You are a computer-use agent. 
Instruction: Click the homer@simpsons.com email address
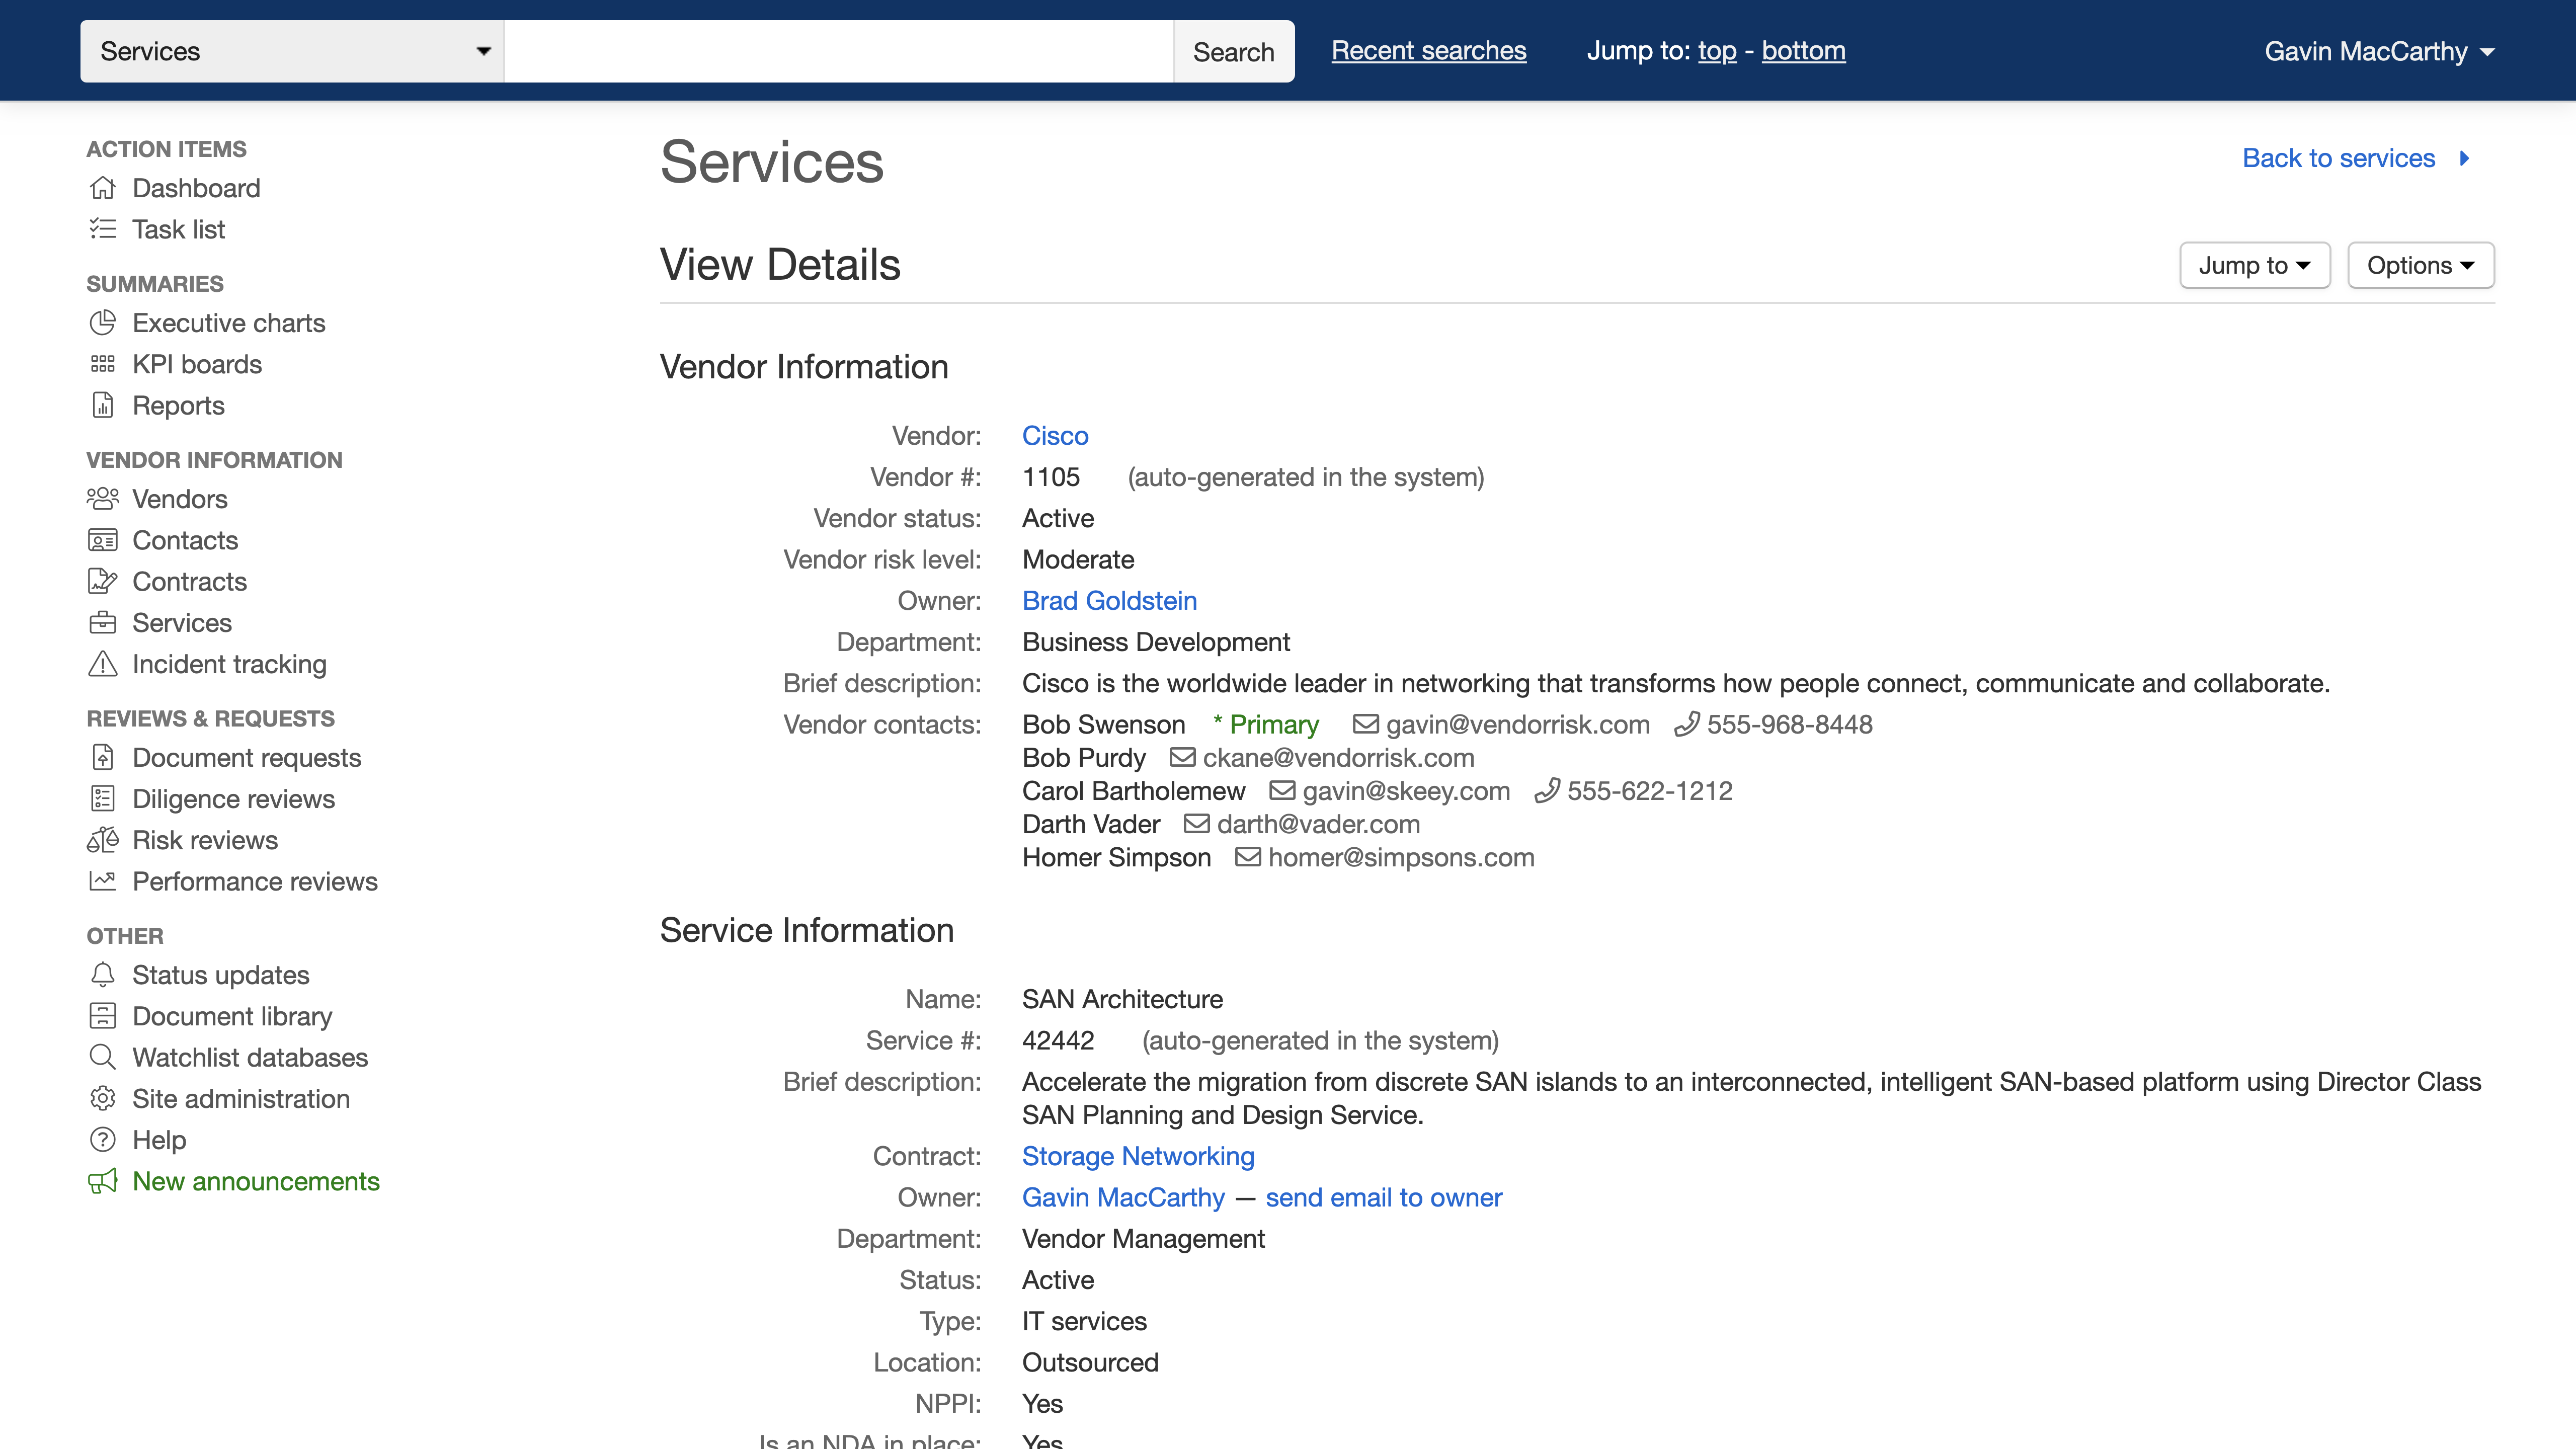tap(1401, 857)
